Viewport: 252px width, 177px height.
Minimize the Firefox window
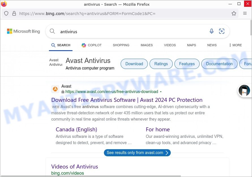click(x=230, y=4)
